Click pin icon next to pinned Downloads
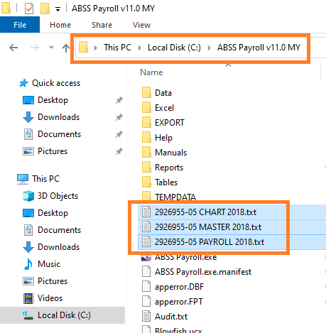 coord(119,117)
